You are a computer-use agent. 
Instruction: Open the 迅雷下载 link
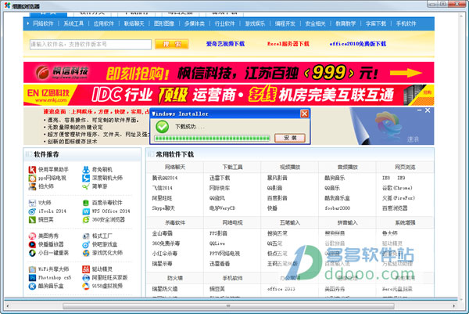click(x=220, y=178)
